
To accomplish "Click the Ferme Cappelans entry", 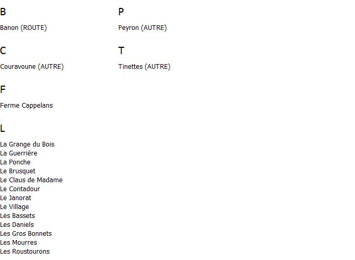I will [x=26, y=106].
